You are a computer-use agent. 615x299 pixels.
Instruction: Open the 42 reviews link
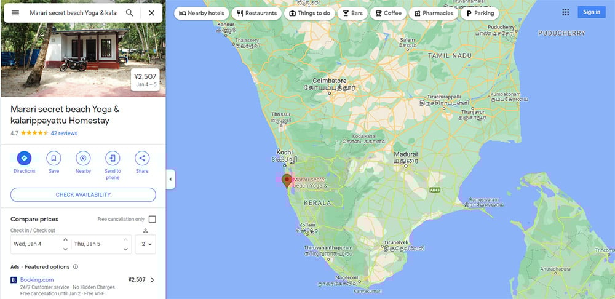click(x=64, y=133)
